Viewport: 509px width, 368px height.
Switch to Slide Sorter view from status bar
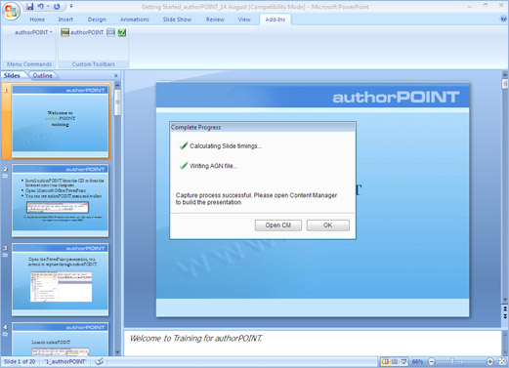395,361
